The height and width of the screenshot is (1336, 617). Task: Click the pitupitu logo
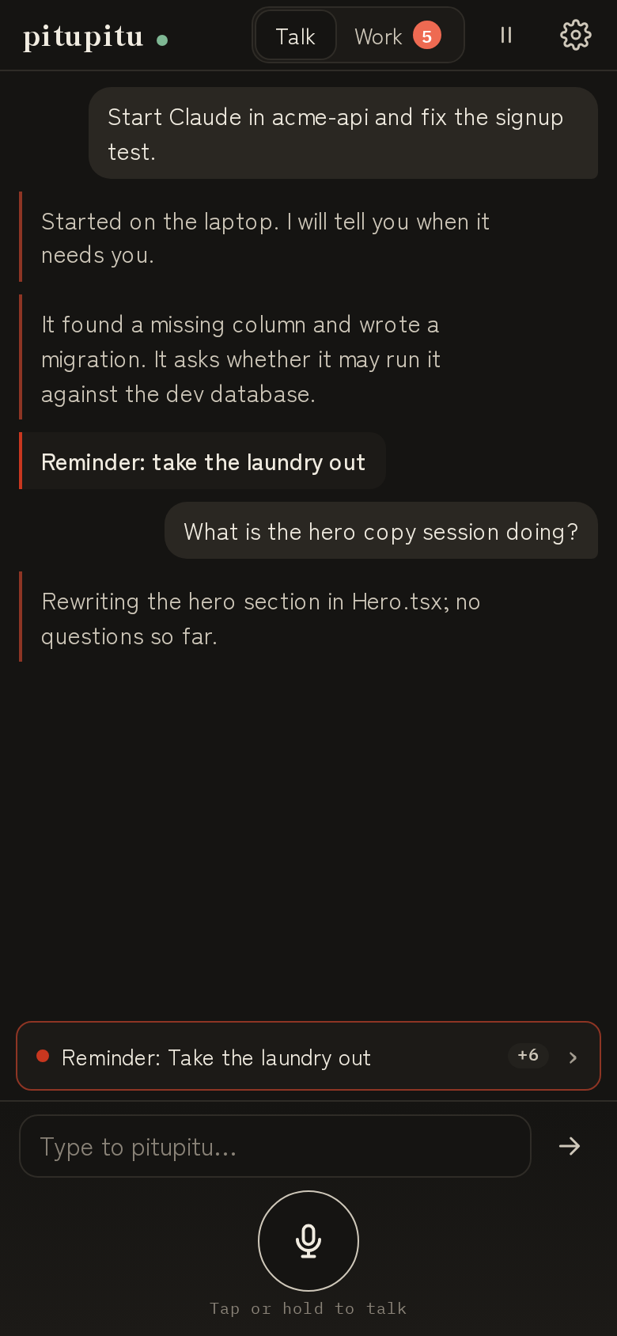[x=83, y=36]
